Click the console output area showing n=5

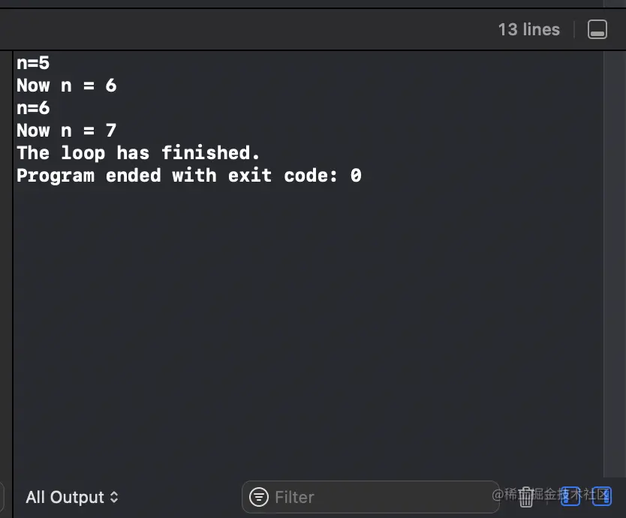[33, 63]
